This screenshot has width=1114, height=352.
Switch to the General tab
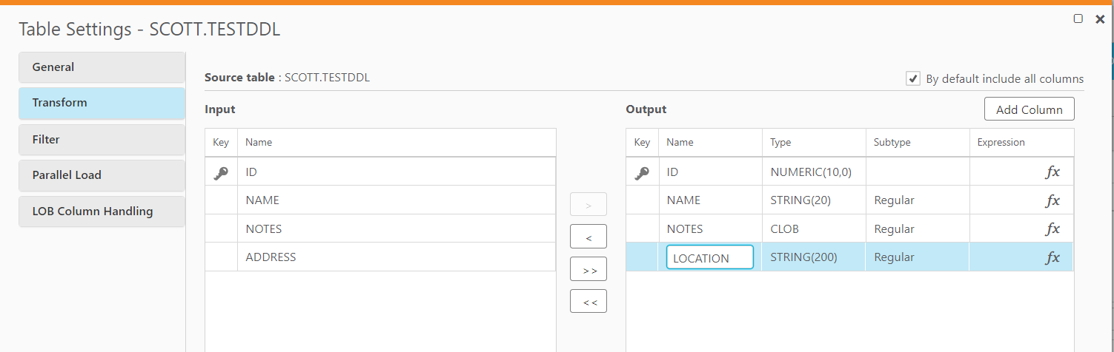tap(102, 67)
